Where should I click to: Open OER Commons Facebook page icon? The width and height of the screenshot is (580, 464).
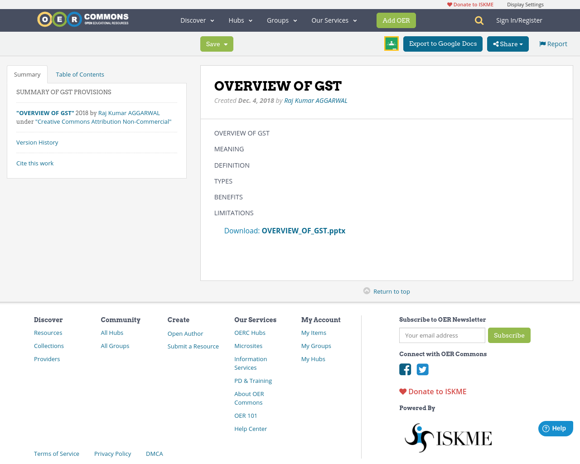405,369
